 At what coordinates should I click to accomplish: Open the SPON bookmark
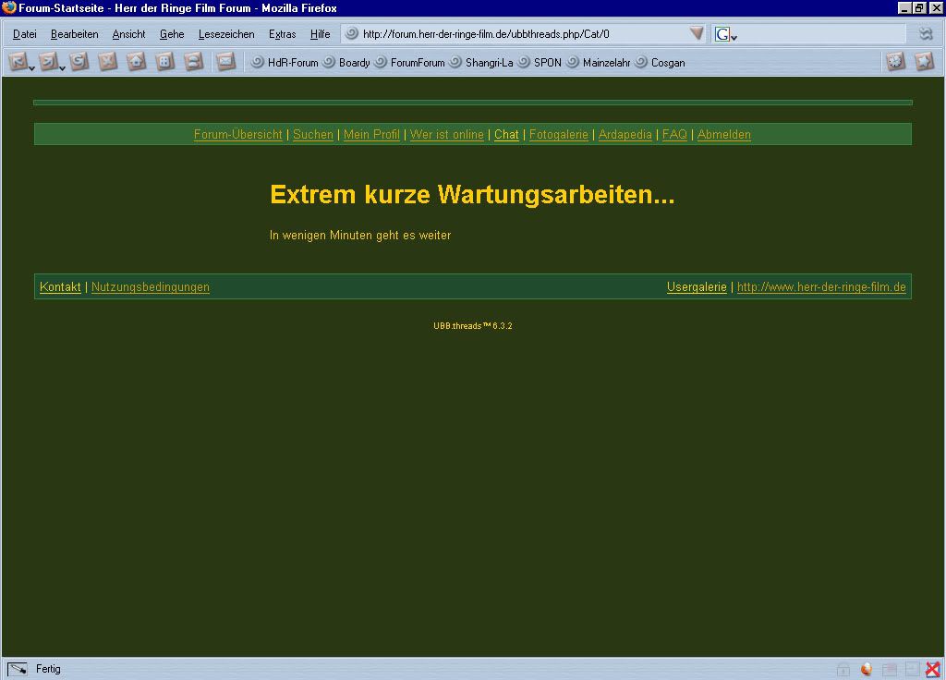tap(540, 62)
